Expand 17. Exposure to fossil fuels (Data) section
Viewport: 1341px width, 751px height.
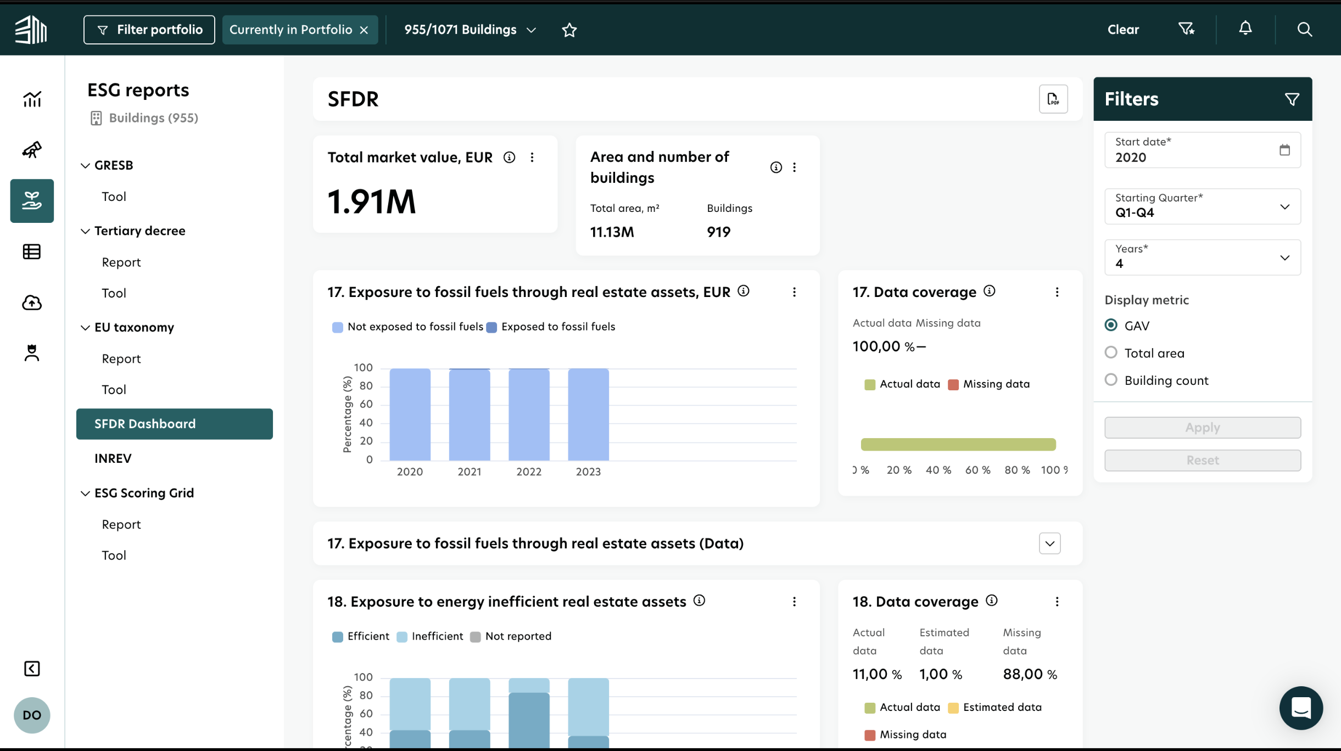1050,543
